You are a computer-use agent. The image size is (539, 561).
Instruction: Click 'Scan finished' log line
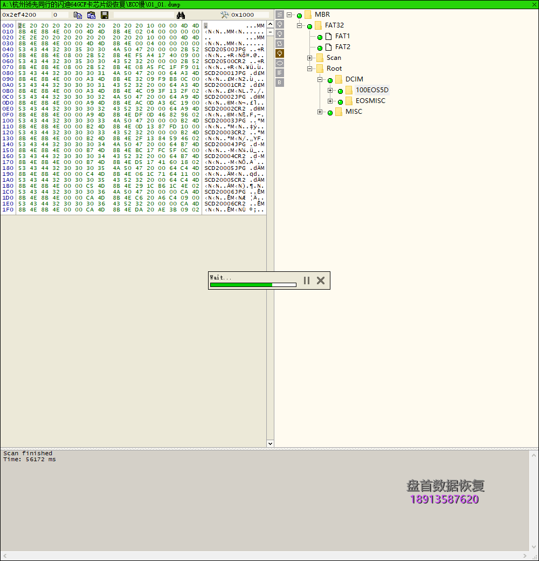pyautogui.click(x=28, y=453)
